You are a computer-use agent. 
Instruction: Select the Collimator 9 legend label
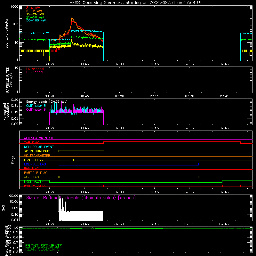(36, 109)
